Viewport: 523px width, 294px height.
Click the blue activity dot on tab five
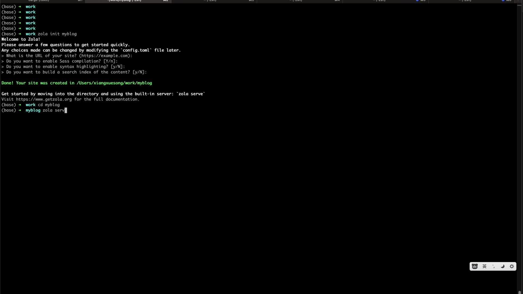tap(417, 1)
